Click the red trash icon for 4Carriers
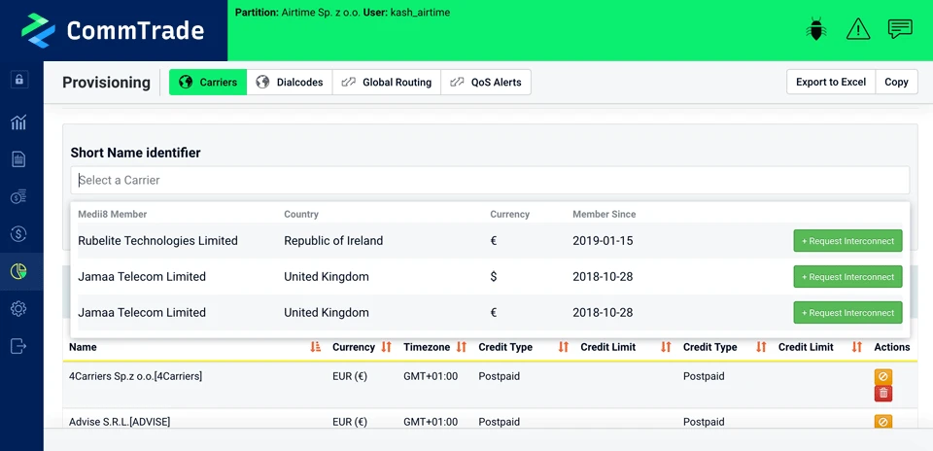Screen dimensions: 933x451 coord(883,394)
